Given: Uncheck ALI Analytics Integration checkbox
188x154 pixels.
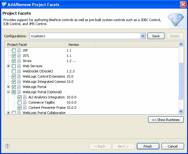Looking at the screenshot, I should pos(20,97).
